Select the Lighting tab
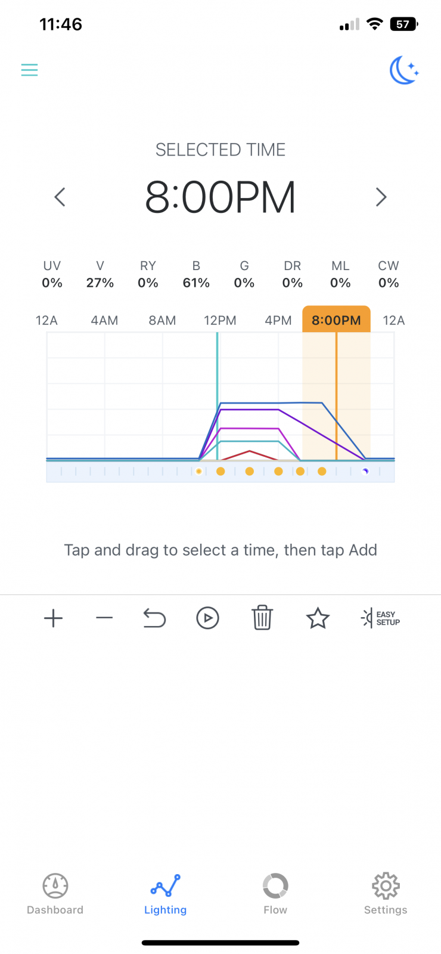This screenshot has height=954, width=441. click(165, 893)
